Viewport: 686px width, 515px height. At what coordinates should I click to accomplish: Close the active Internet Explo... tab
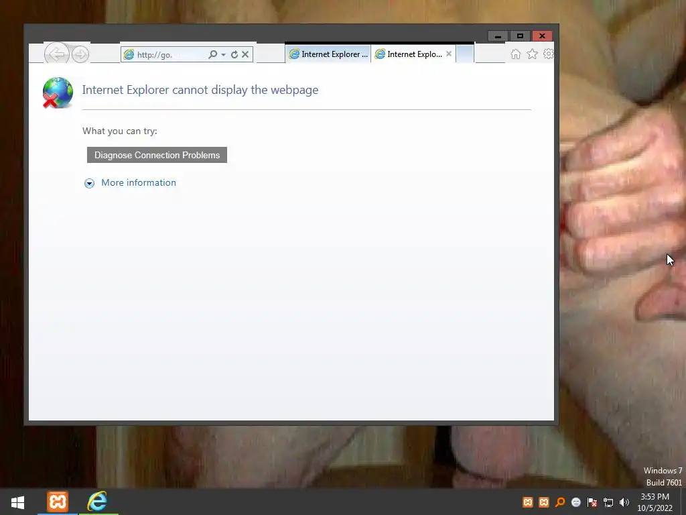[x=448, y=54]
